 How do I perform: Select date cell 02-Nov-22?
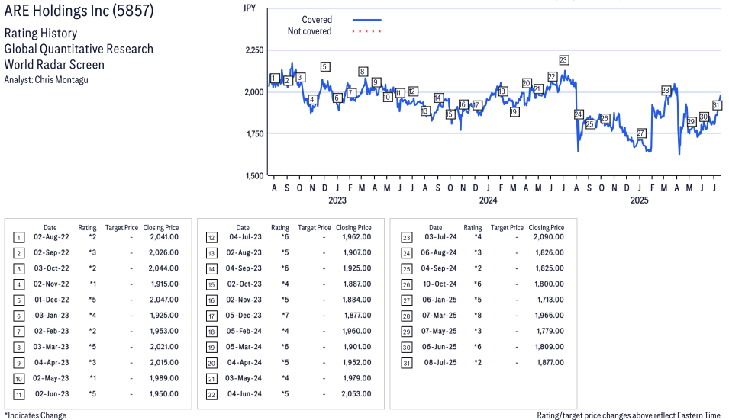pyautogui.click(x=51, y=284)
